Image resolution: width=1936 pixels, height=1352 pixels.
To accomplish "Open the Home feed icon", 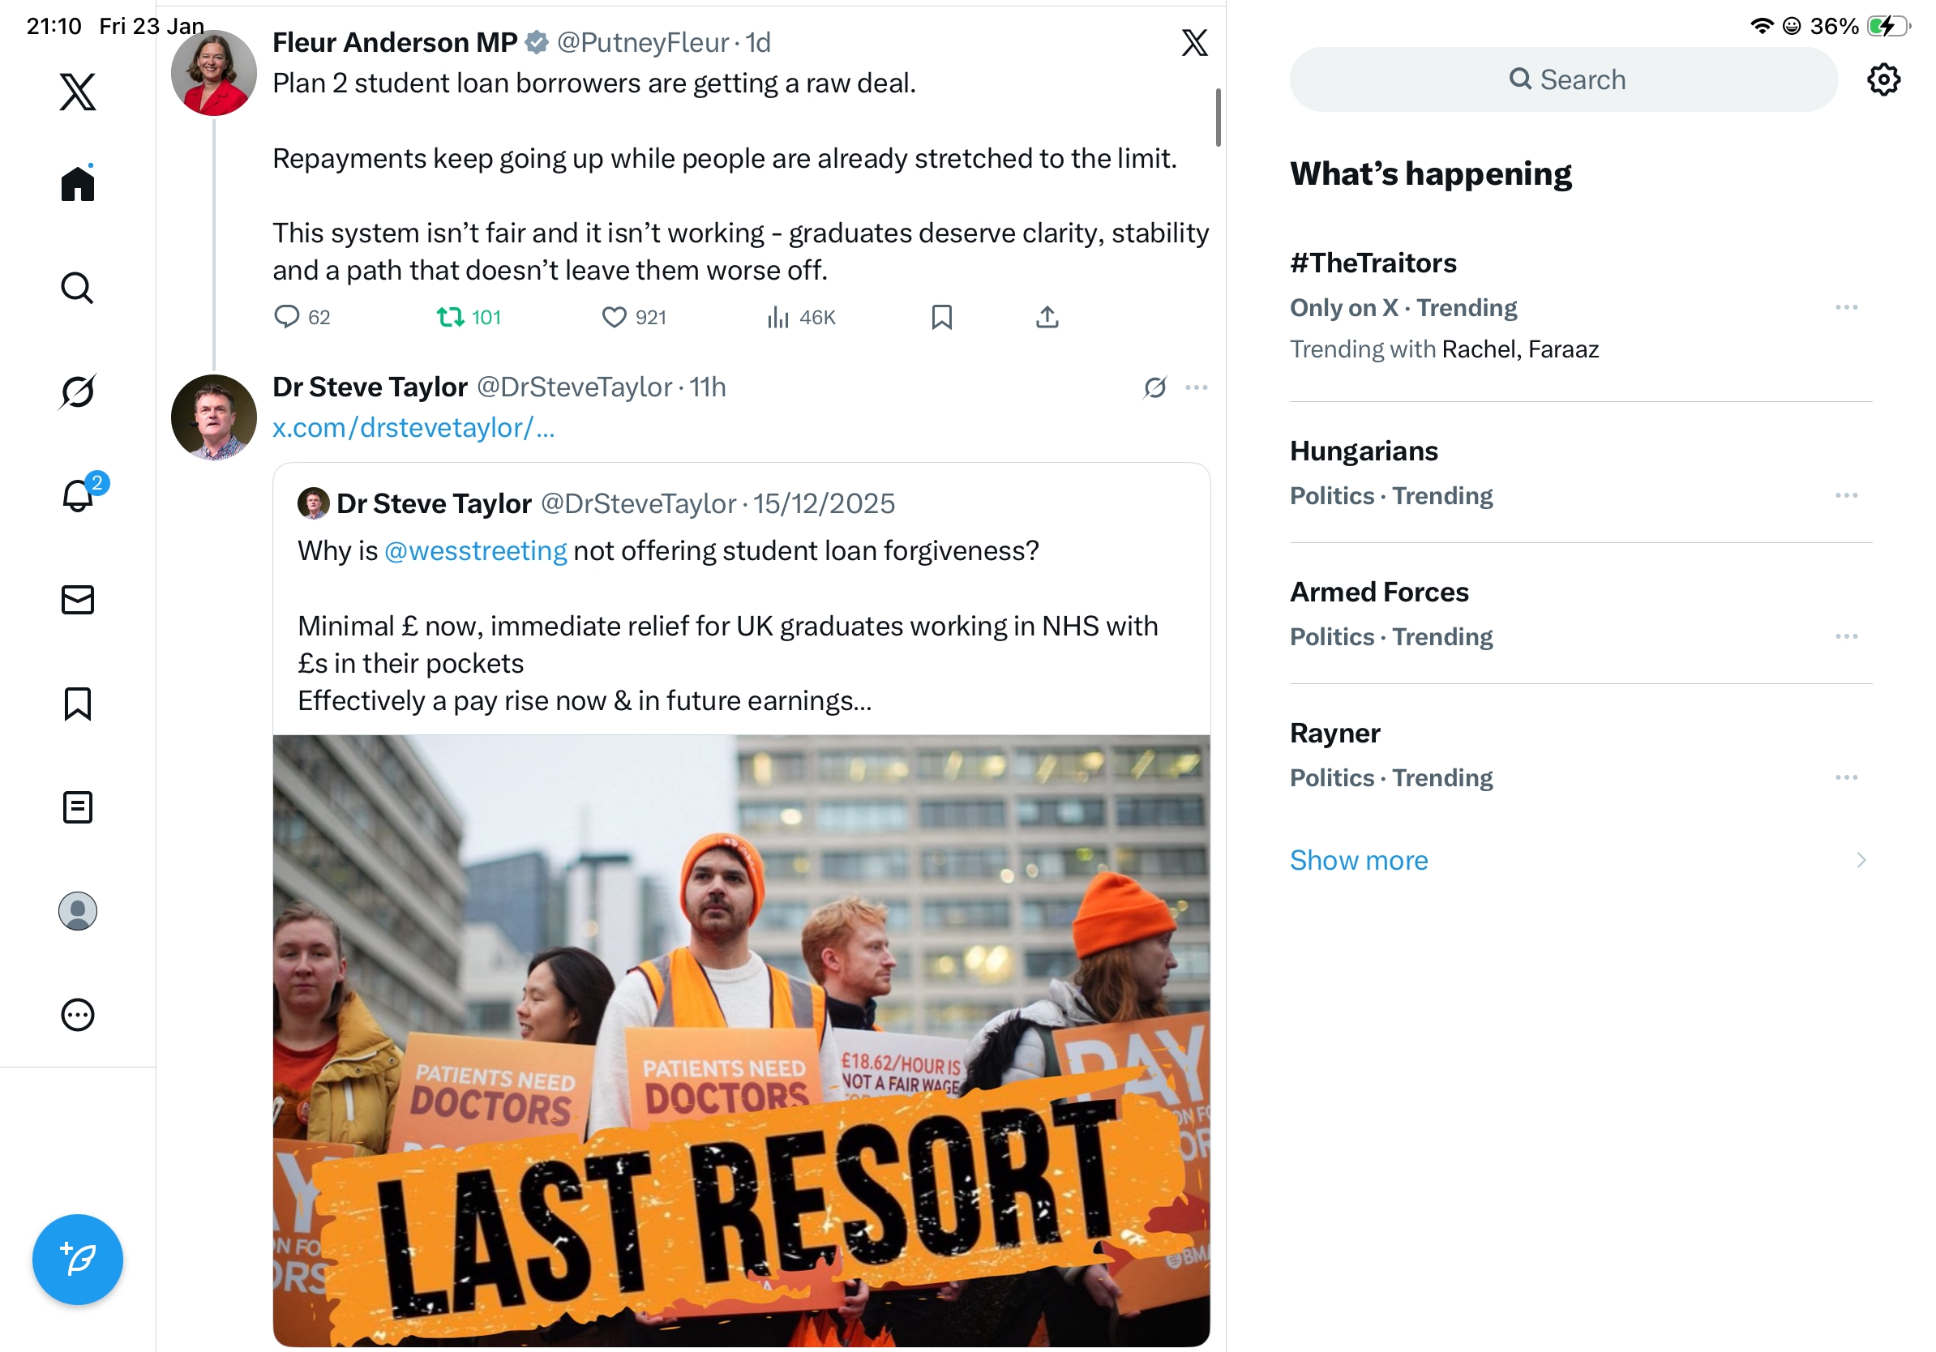I will point(78,183).
